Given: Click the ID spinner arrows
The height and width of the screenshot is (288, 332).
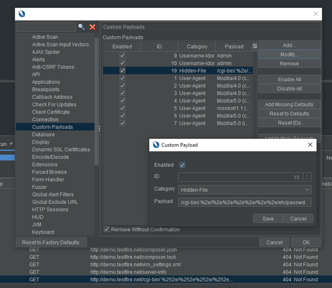Looking at the screenshot, I should pos(307,177).
